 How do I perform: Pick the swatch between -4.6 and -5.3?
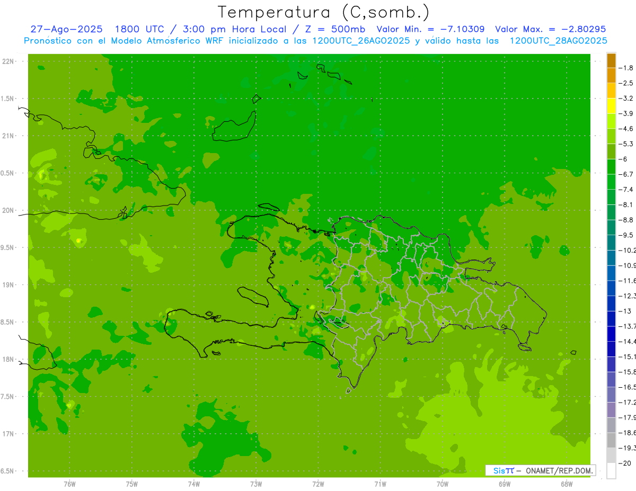click(x=611, y=136)
